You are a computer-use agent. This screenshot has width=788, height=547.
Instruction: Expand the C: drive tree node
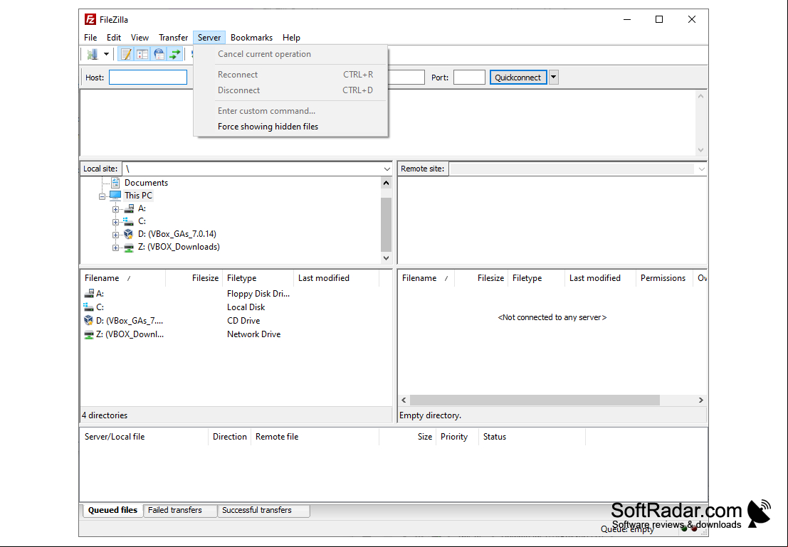115,222
